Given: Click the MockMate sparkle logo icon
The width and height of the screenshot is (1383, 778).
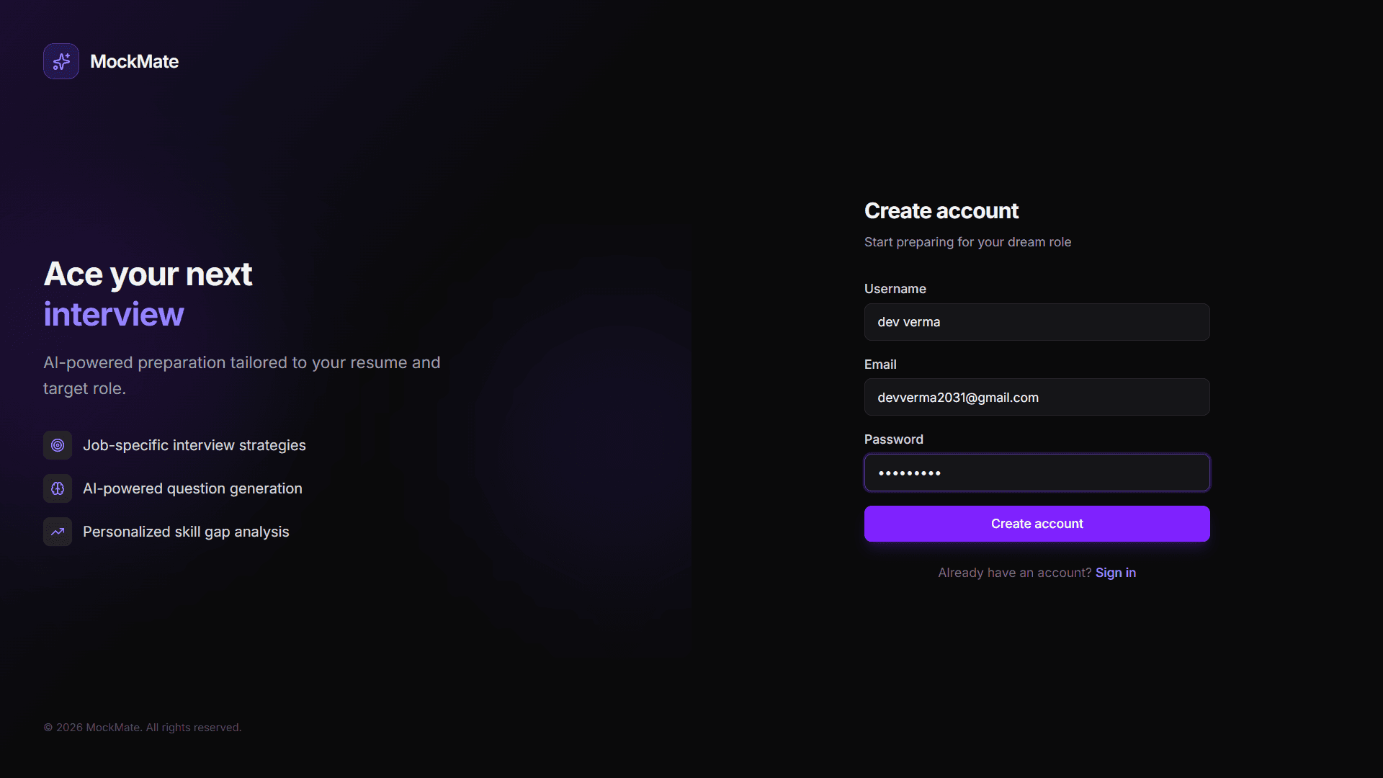Looking at the screenshot, I should pyautogui.click(x=61, y=61).
